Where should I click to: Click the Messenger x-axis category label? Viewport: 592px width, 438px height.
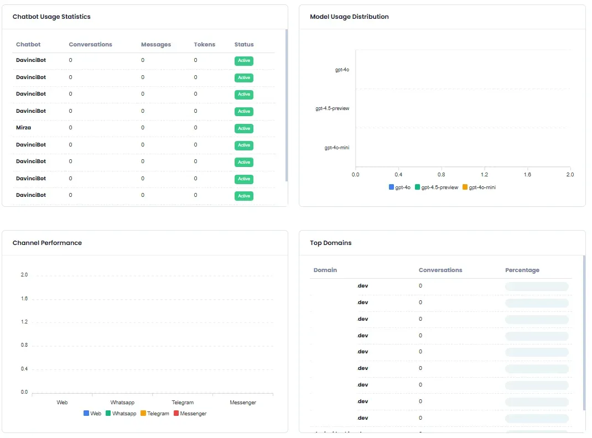[x=243, y=403]
